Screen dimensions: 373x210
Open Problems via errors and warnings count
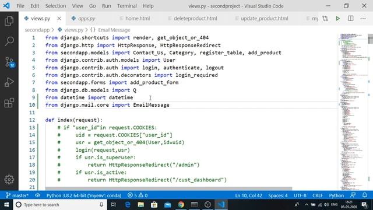point(138,195)
